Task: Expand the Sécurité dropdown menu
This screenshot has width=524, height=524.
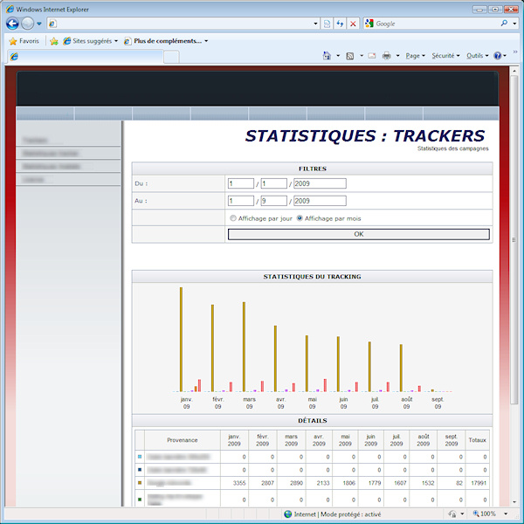Action: tap(445, 56)
